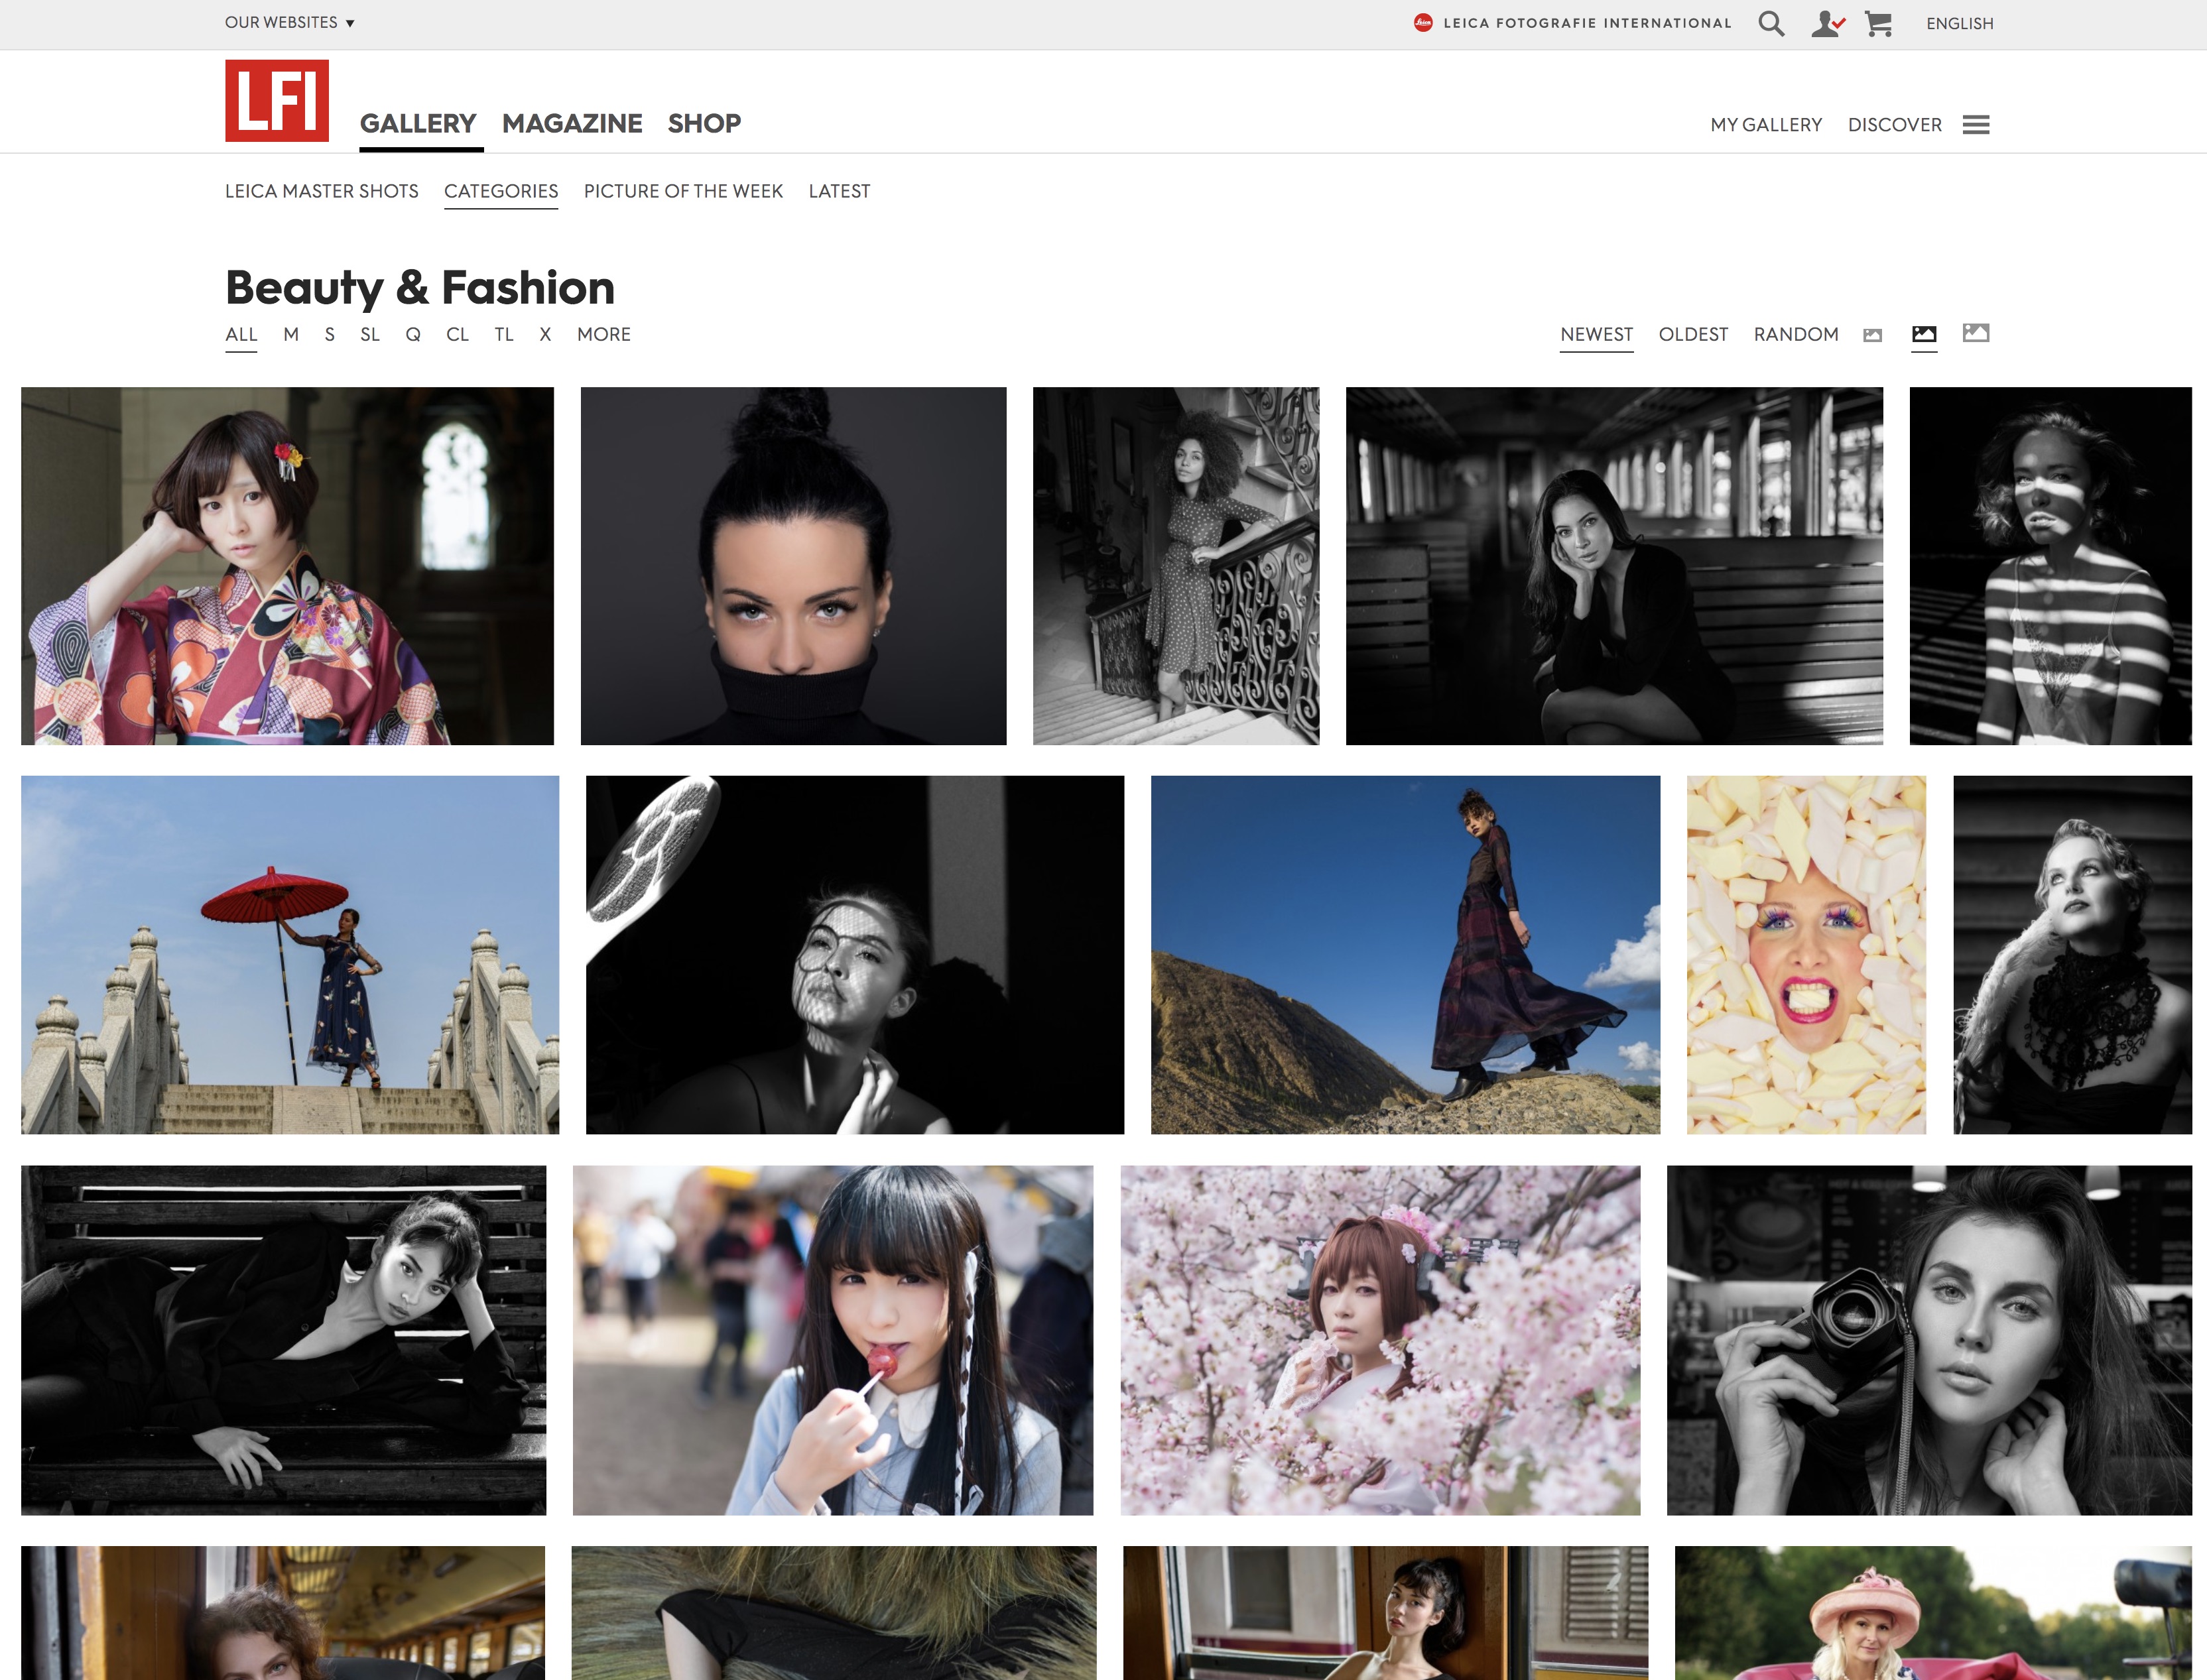Go to the Shop section
Image resolution: width=2207 pixels, height=1680 pixels.
click(704, 123)
